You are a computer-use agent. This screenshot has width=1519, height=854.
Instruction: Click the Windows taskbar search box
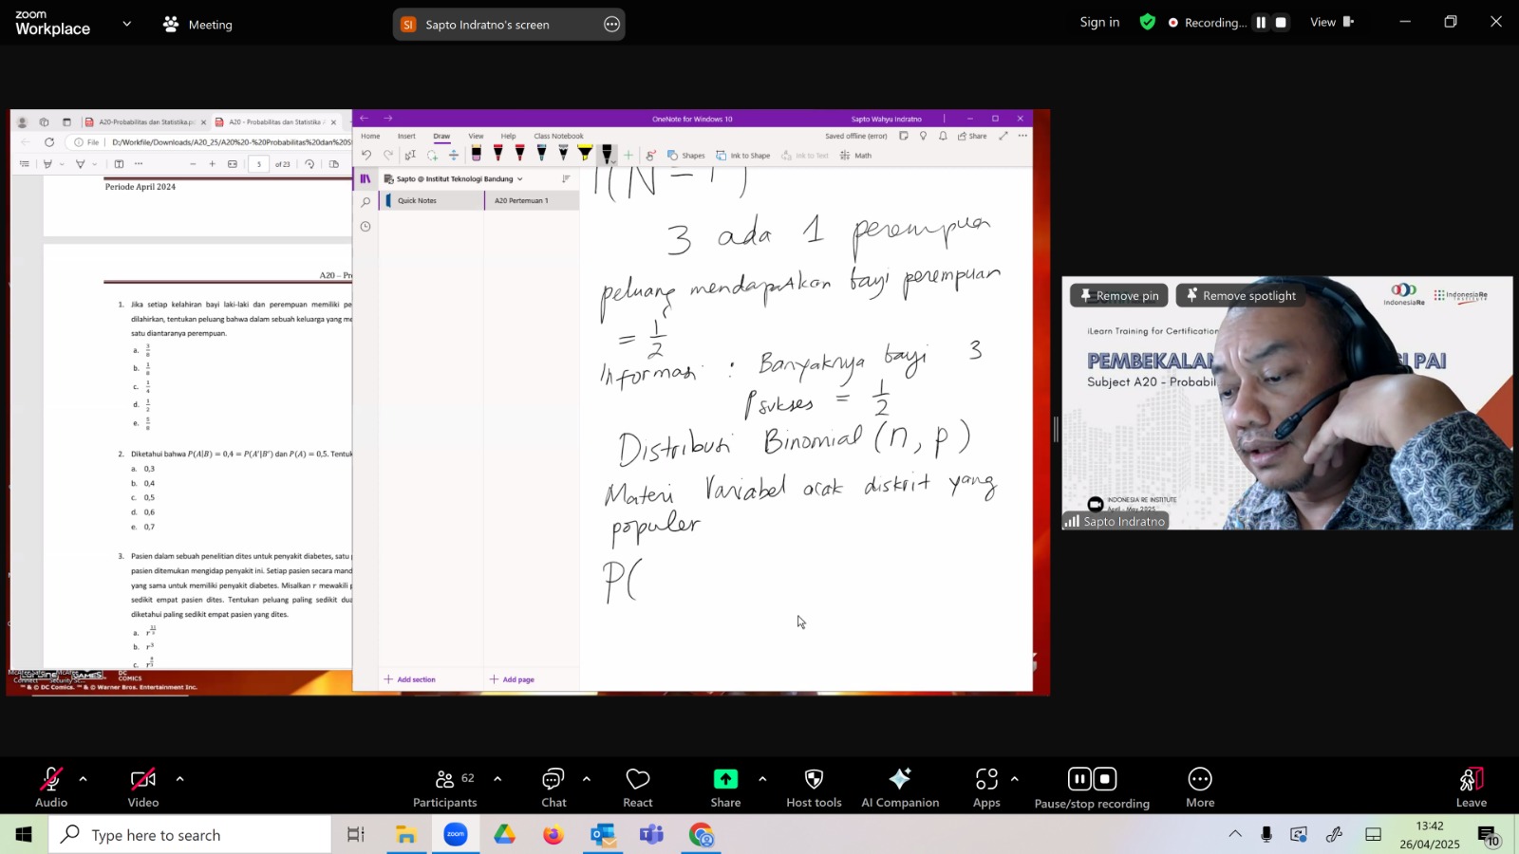click(190, 835)
